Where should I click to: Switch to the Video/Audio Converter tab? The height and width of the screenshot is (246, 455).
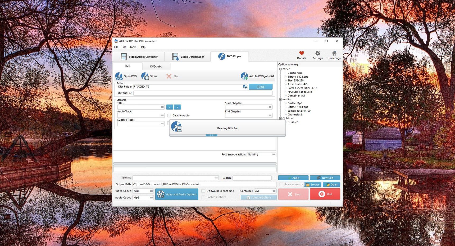tap(139, 57)
